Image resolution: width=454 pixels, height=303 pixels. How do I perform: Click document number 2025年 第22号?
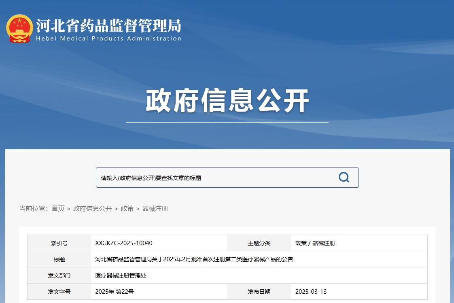[x=115, y=292]
